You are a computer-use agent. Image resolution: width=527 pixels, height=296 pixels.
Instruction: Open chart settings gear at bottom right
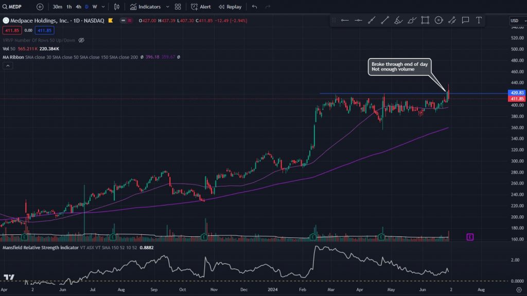tap(519, 290)
